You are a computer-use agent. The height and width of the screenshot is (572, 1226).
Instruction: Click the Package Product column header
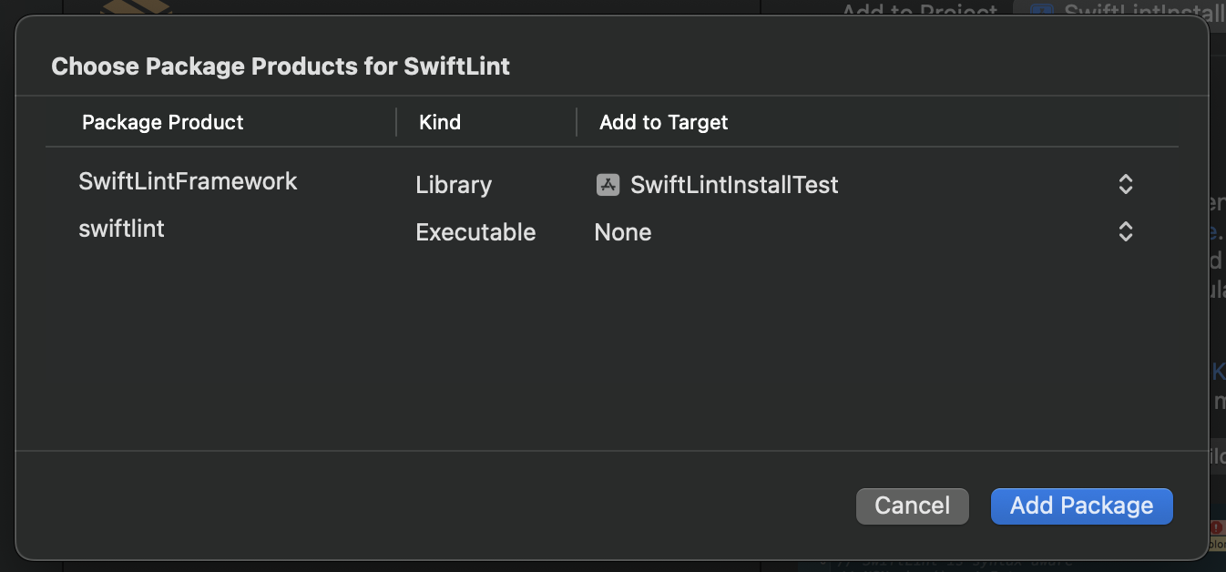pos(163,122)
